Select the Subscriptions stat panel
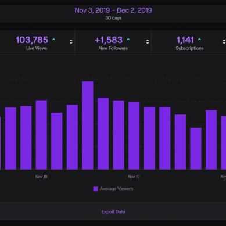 click(x=189, y=42)
